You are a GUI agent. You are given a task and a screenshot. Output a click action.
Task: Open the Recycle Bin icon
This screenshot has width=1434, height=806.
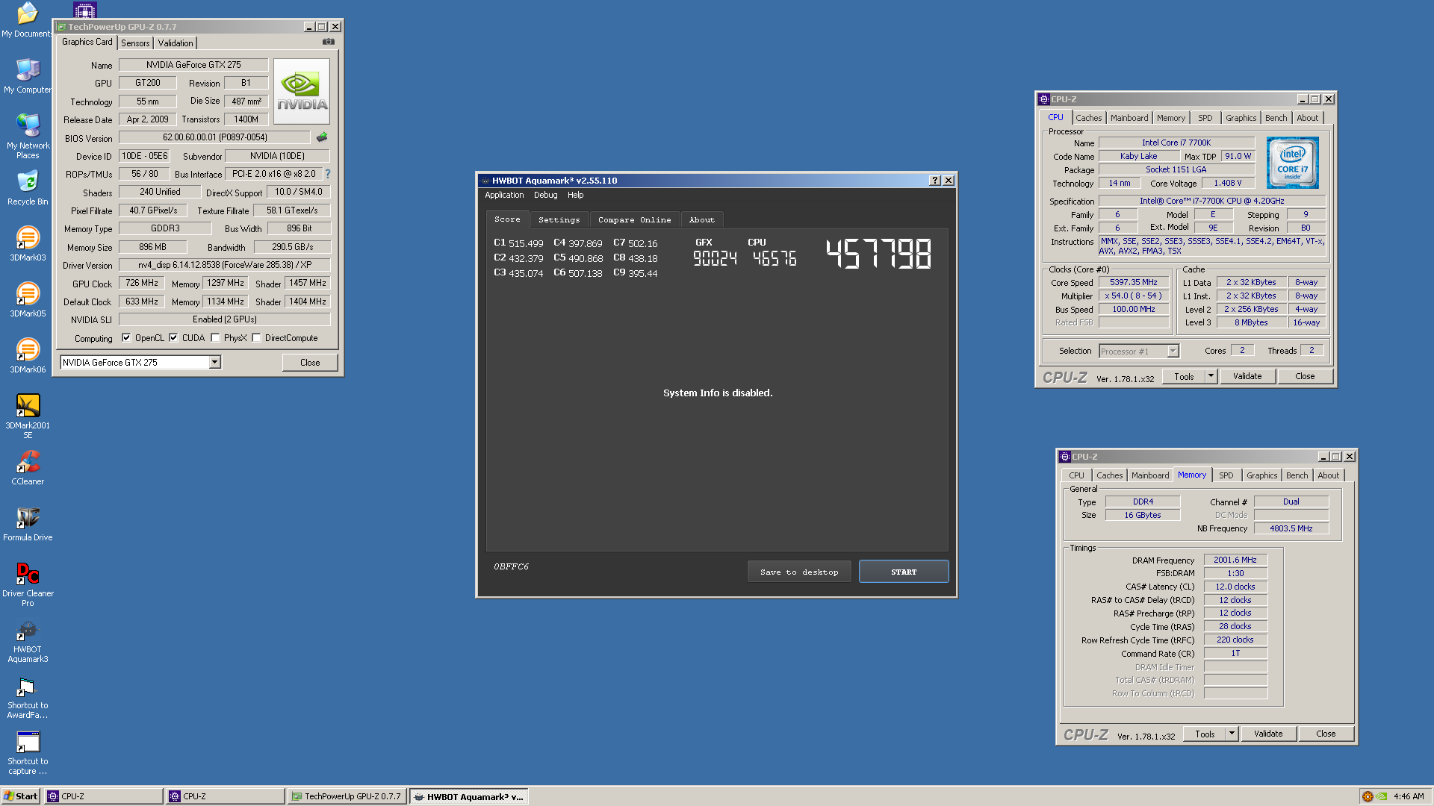coord(28,187)
